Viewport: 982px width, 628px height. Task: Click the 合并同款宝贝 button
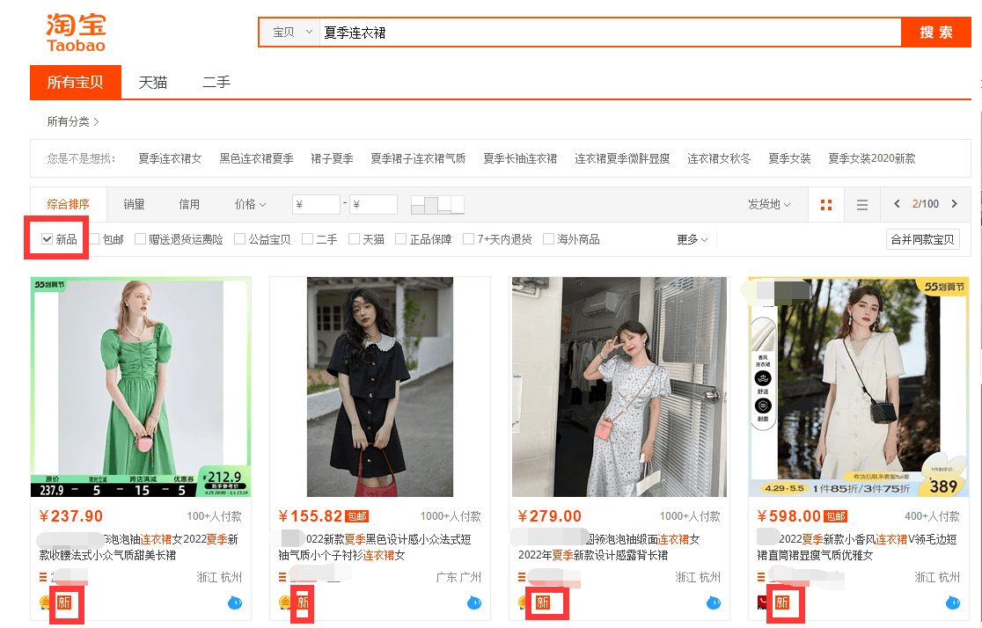pyautogui.click(x=922, y=238)
